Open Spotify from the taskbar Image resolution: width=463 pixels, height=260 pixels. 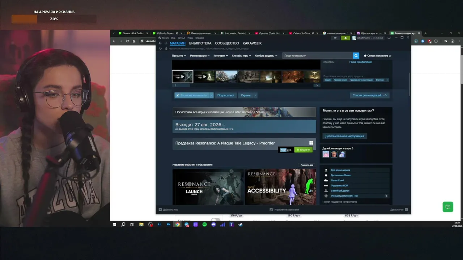pos(204,224)
